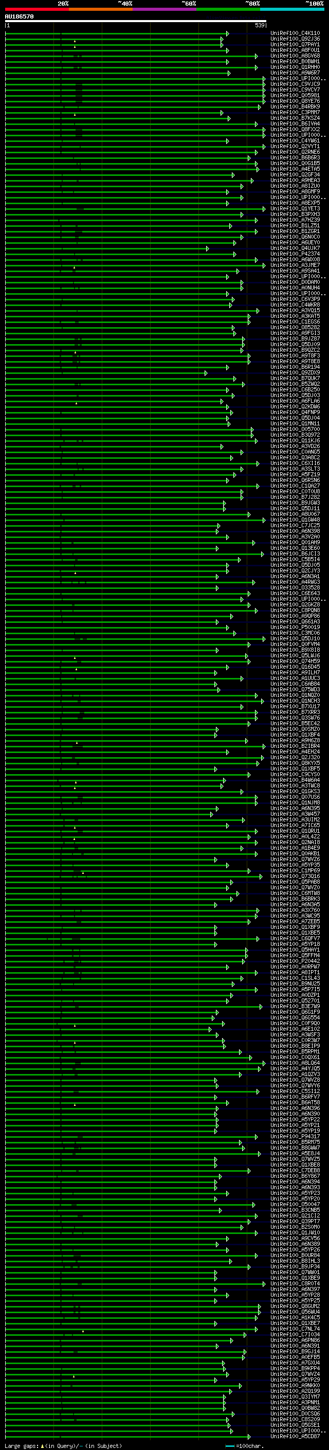Select the UniRef100_B6IVA4 label
Viewport: 329px width, 1450px height.
(x=295, y=124)
